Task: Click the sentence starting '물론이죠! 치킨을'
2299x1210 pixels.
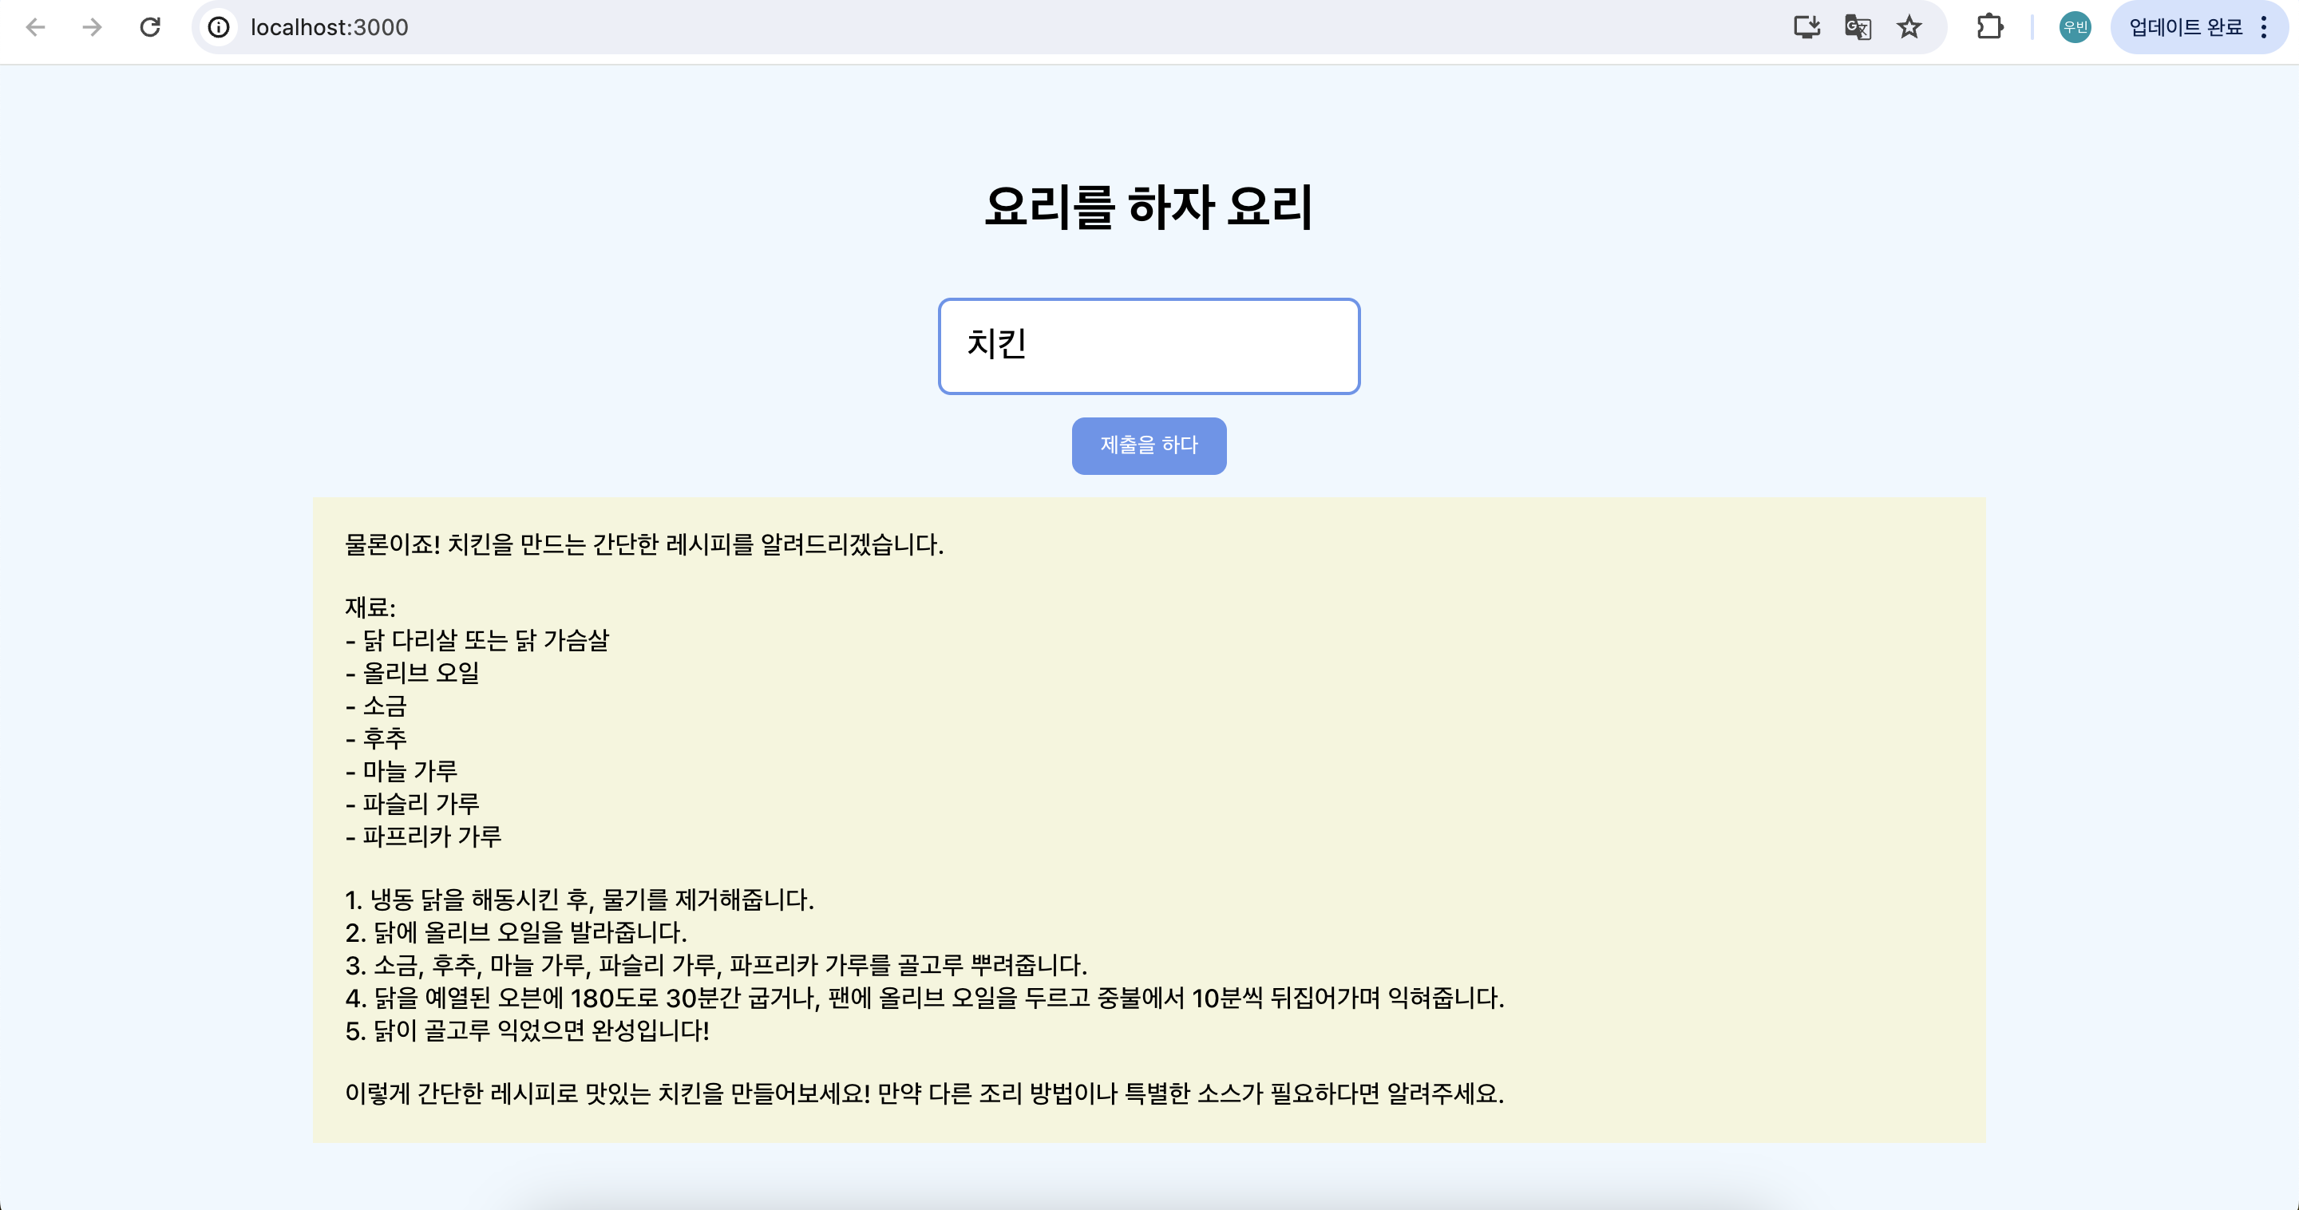Action: pyautogui.click(x=644, y=544)
